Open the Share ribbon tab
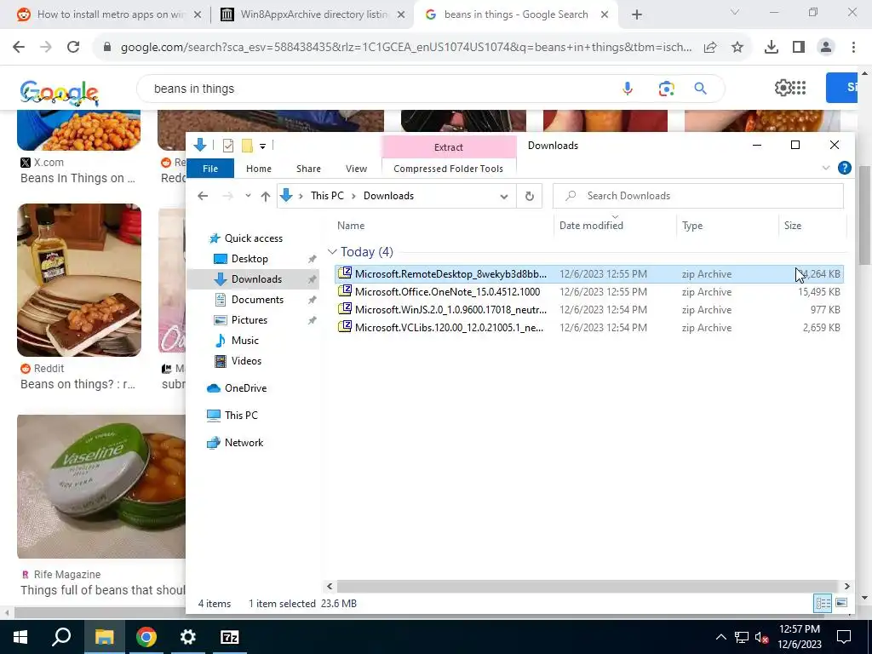 pyautogui.click(x=308, y=169)
